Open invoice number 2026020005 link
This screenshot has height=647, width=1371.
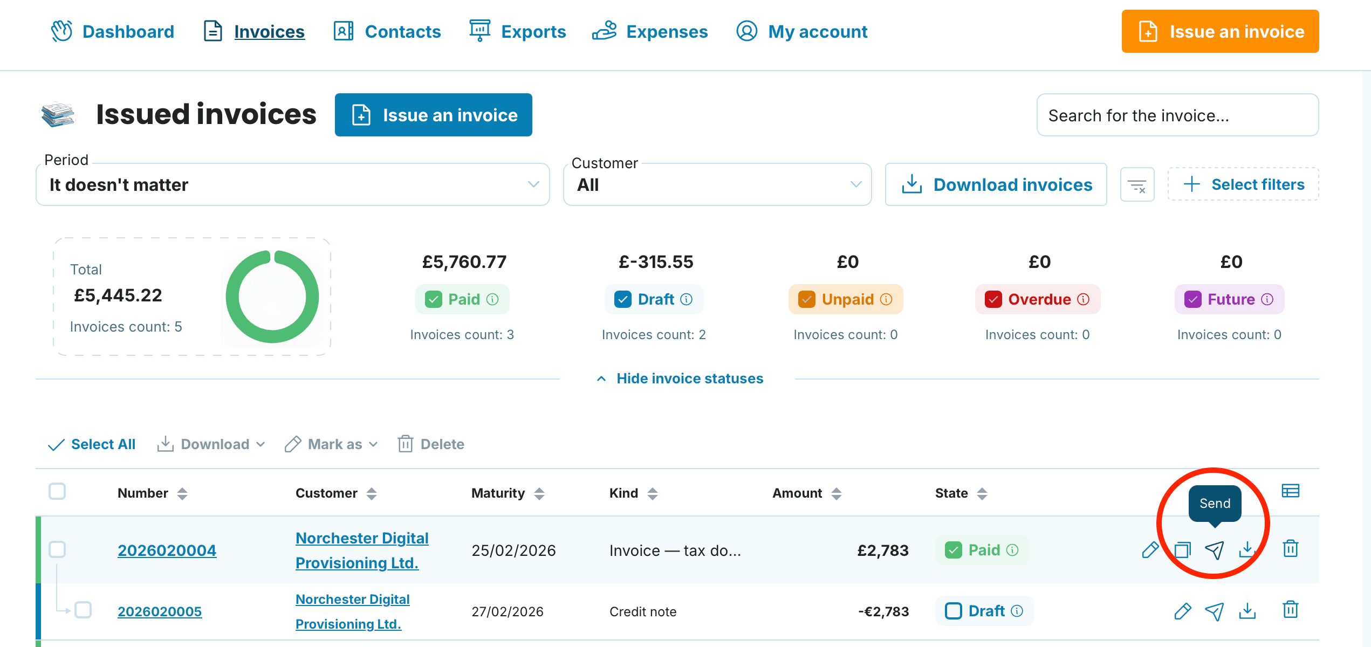pos(160,611)
